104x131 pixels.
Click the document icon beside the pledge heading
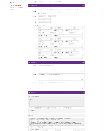[30, 115]
